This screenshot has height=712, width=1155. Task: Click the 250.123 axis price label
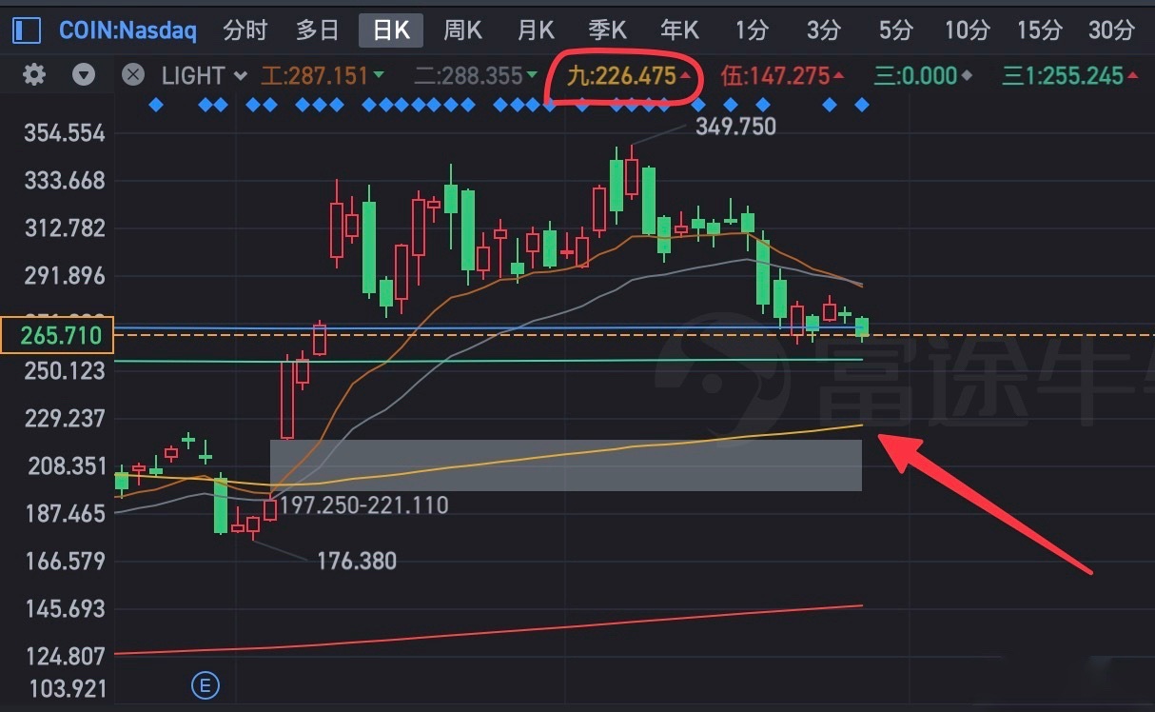[63, 371]
